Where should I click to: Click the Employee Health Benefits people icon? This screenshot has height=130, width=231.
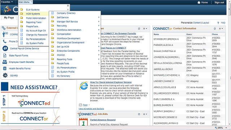(5, 62)
